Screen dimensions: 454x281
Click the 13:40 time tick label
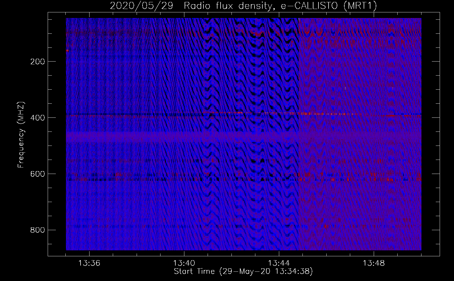click(x=184, y=263)
